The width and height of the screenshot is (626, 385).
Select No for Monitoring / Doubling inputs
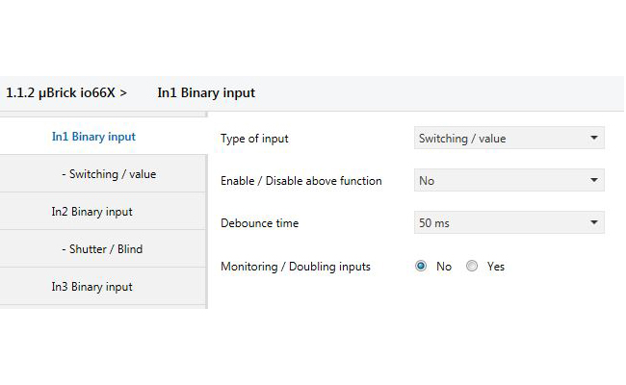421,267
